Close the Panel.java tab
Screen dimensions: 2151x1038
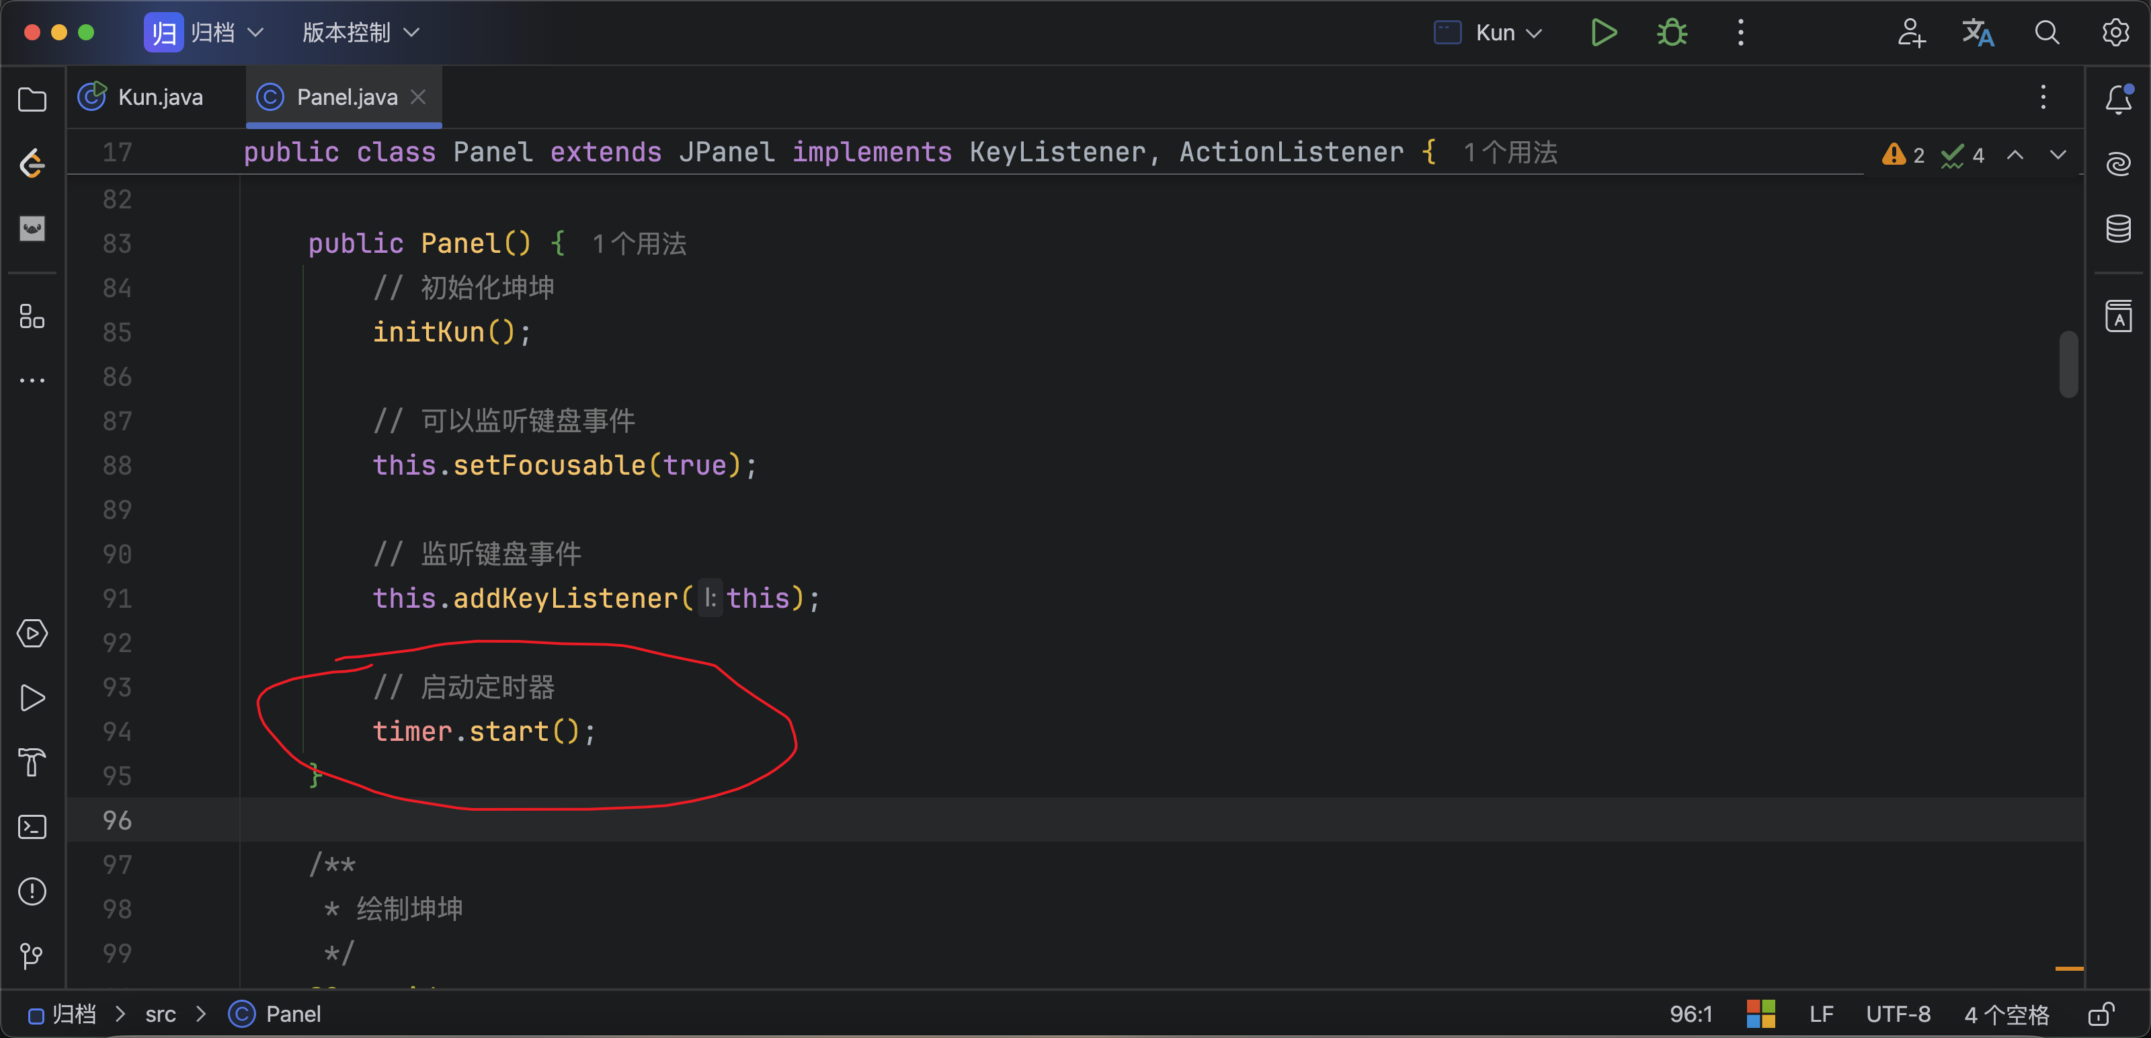pyautogui.click(x=418, y=97)
